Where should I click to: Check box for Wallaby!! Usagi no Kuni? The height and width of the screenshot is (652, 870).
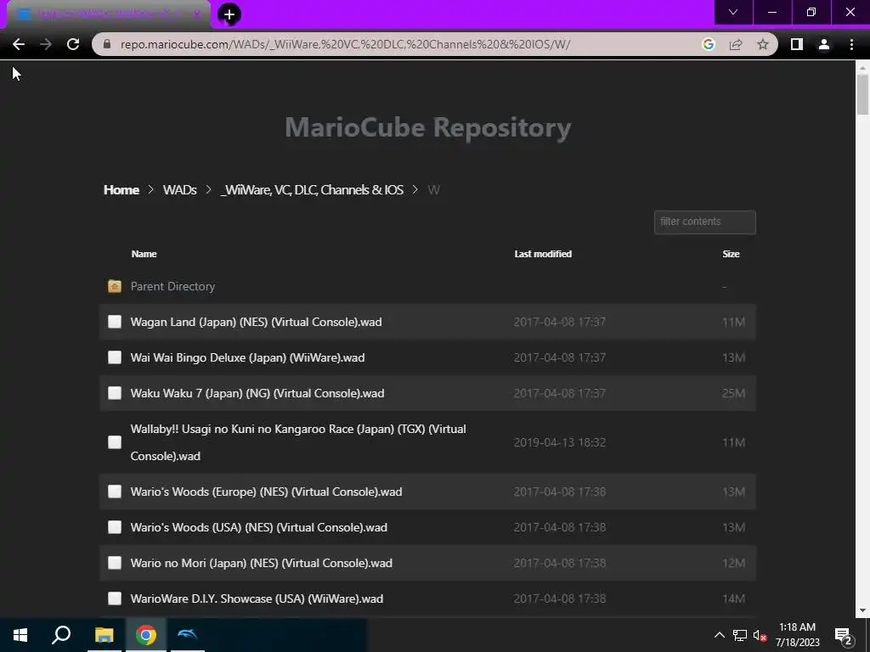pos(115,441)
